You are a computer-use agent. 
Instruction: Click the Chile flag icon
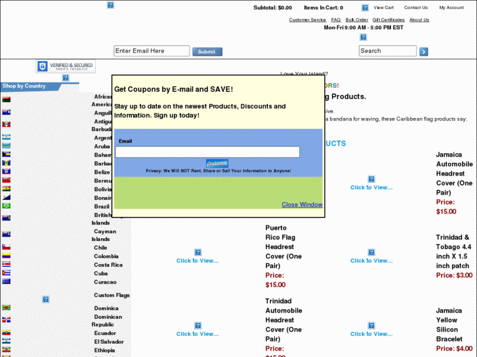click(x=7, y=247)
